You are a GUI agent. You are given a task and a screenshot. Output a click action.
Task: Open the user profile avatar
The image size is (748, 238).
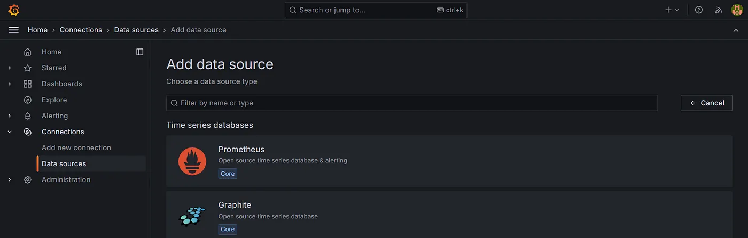(737, 10)
